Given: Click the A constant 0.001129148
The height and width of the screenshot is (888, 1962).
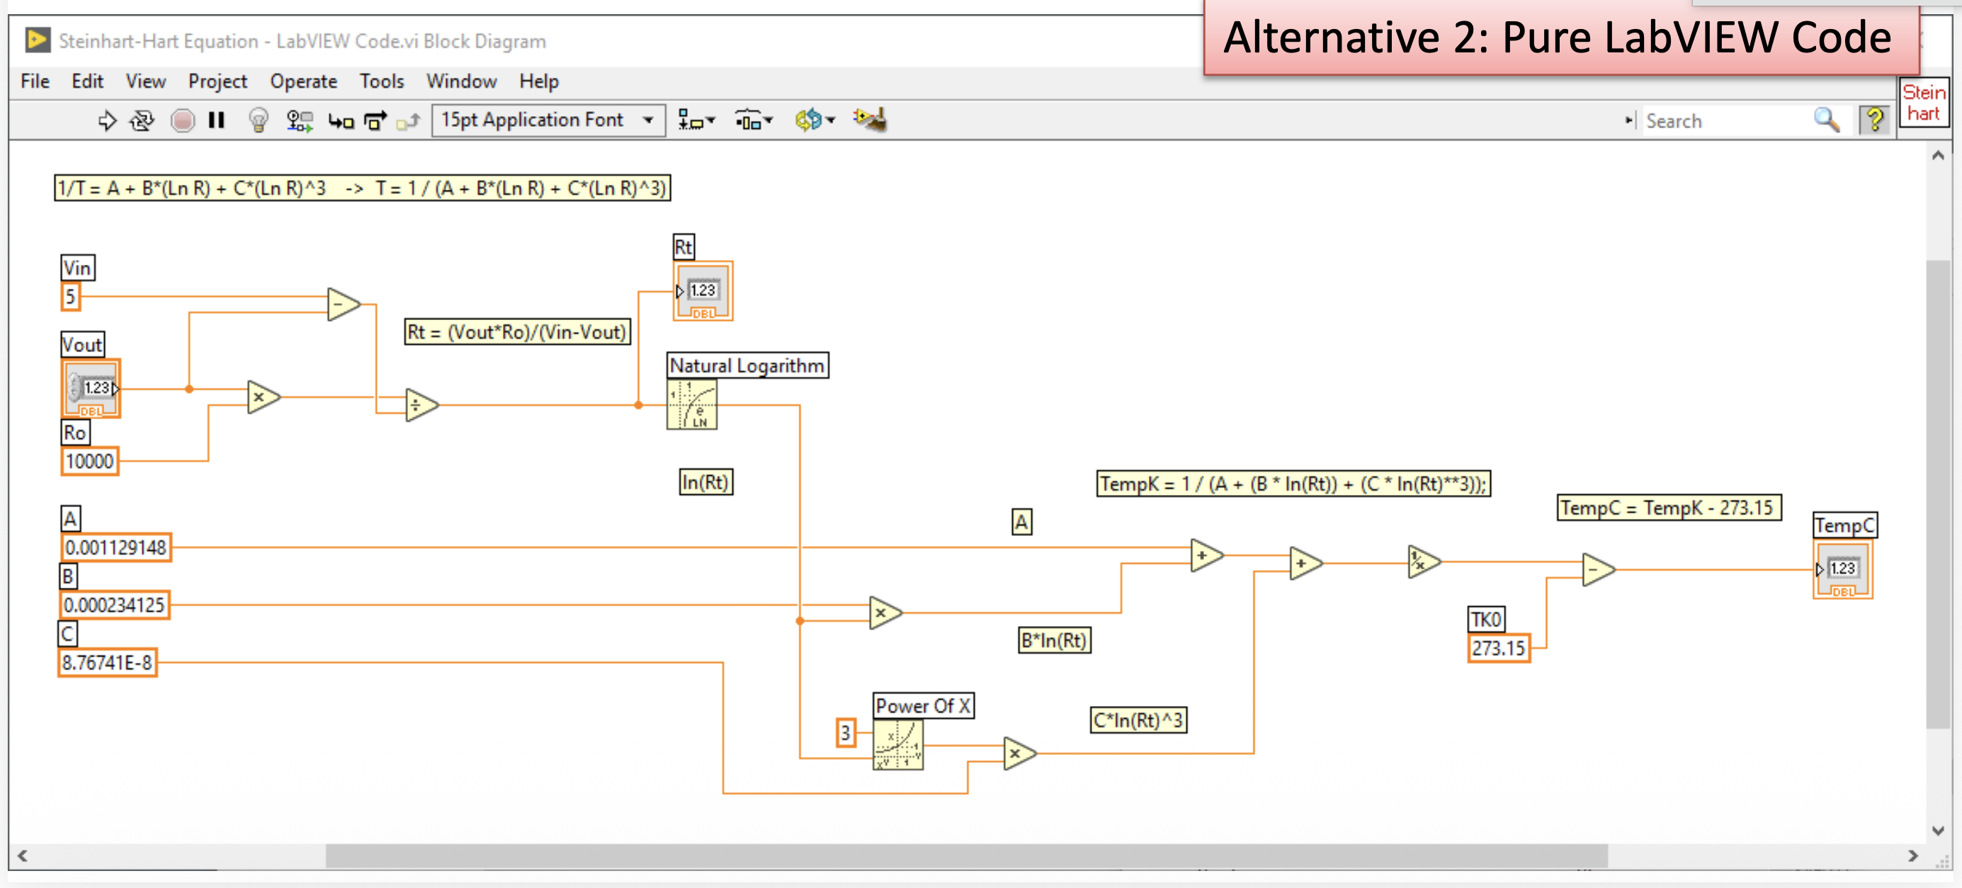Looking at the screenshot, I should [x=115, y=547].
